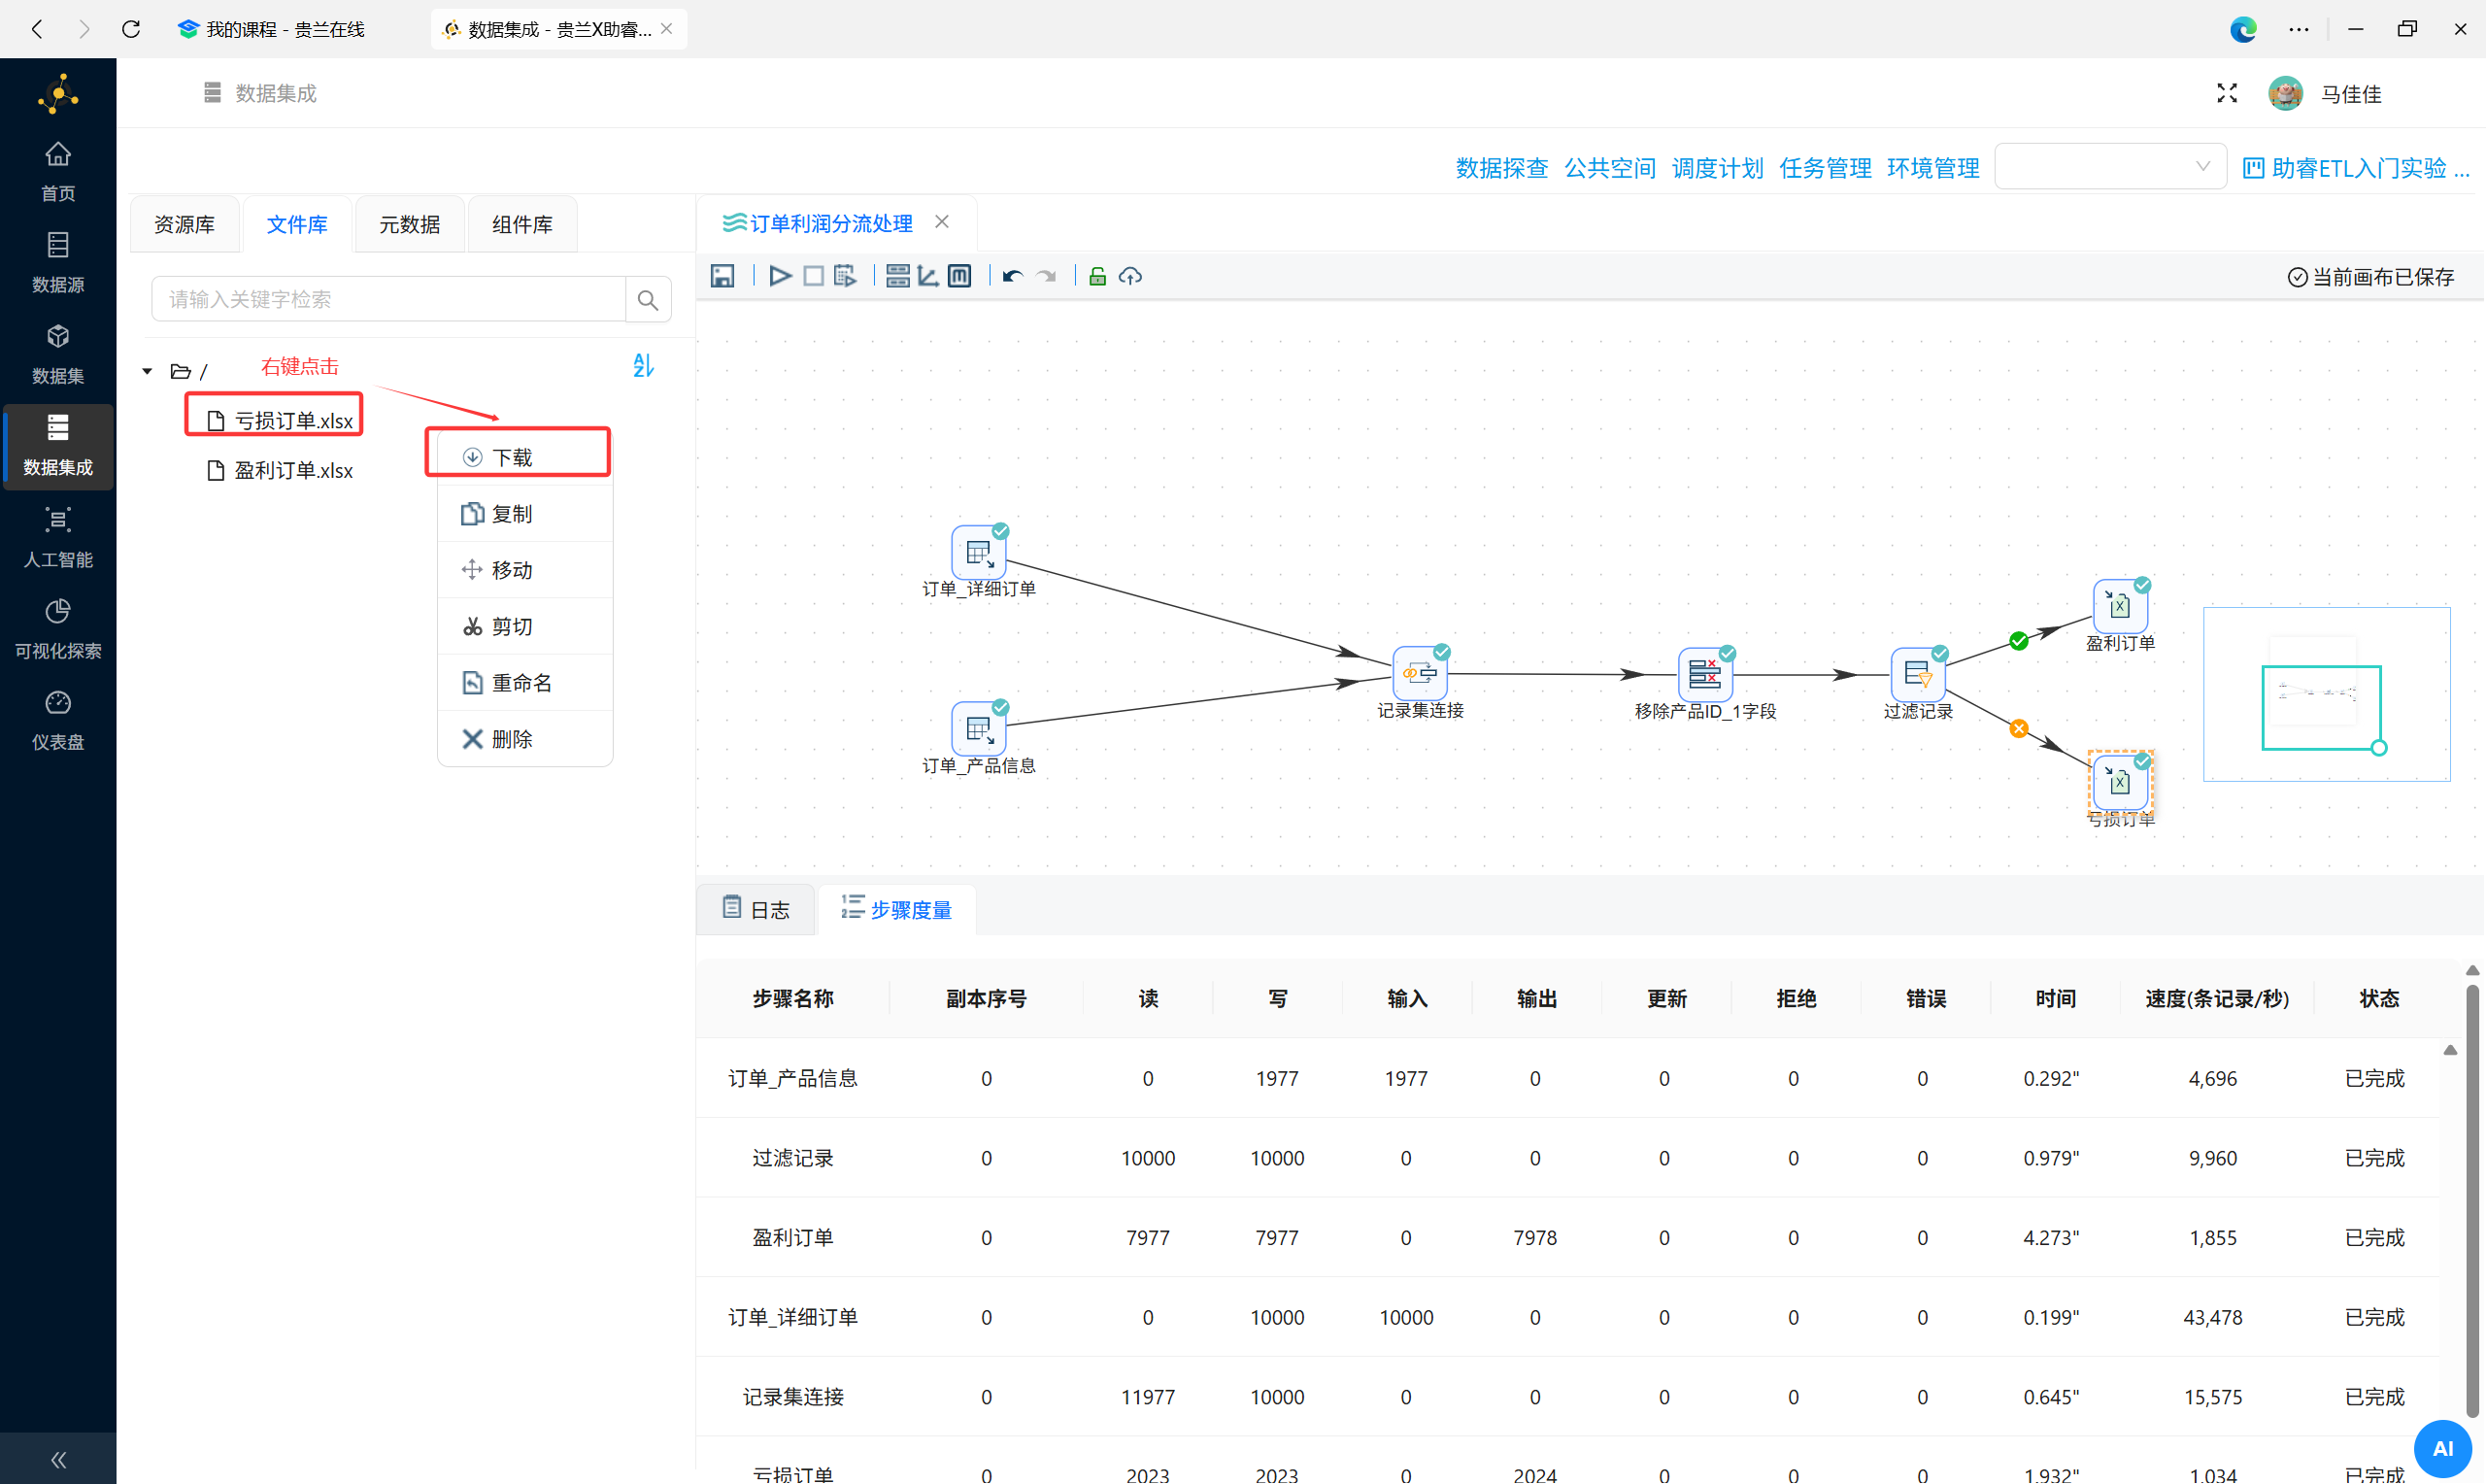Choose 复制 from the context menu
Image resolution: width=2486 pixels, height=1484 pixels.
pyautogui.click(x=523, y=513)
